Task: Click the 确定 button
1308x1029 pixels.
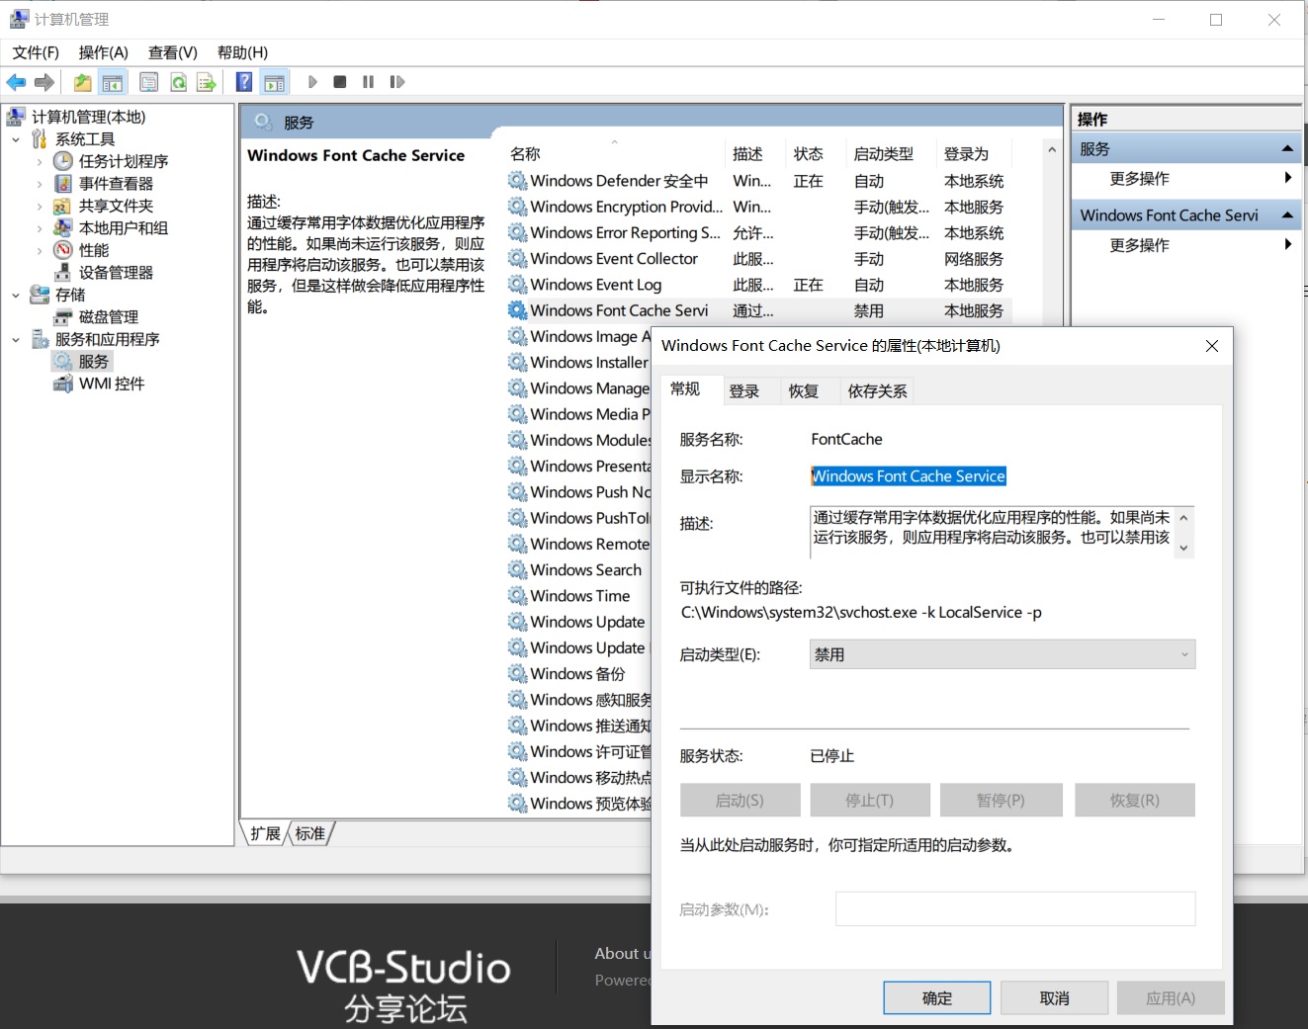Action: 937,998
